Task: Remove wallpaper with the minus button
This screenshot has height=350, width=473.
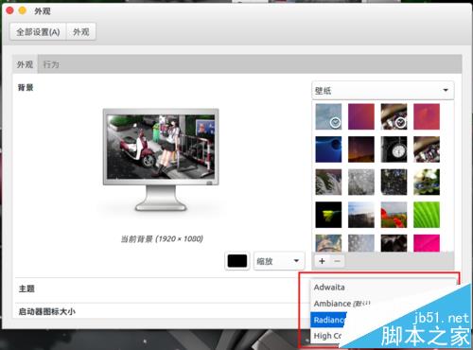Action: tap(337, 261)
